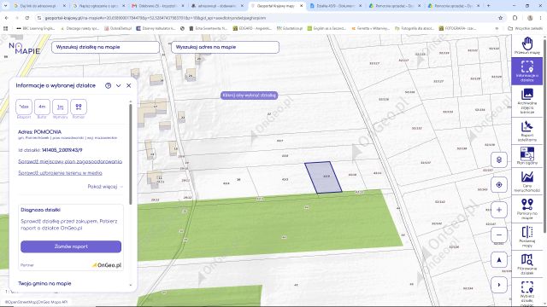The height and width of the screenshot is (307, 547).
Task: Open the Raport satelitarny tool
Action: pos(526,130)
